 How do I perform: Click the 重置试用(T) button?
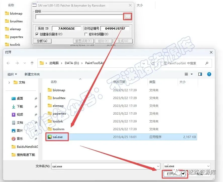[83, 41]
